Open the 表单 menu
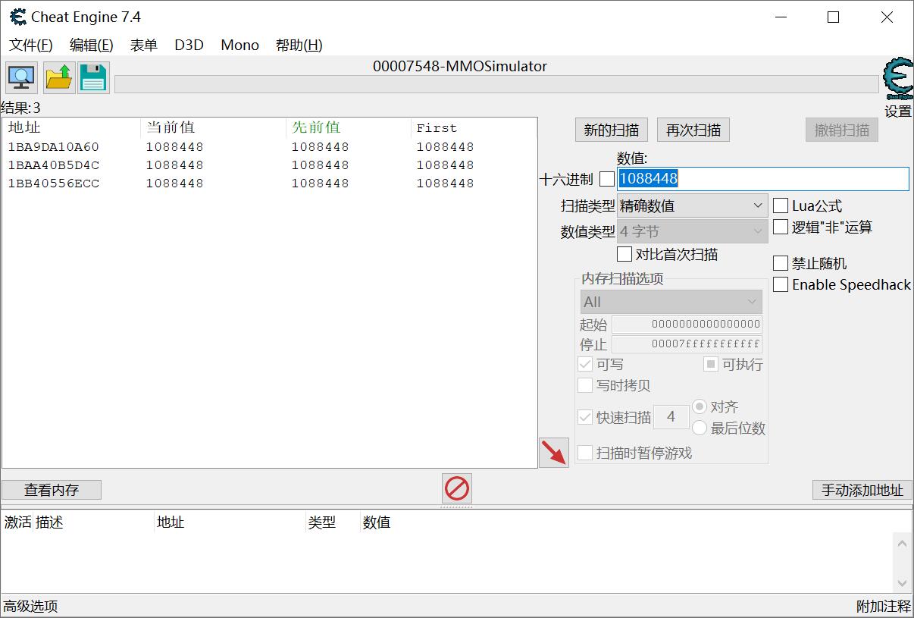The width and height of the screenshot is (914, 618). 144,45
